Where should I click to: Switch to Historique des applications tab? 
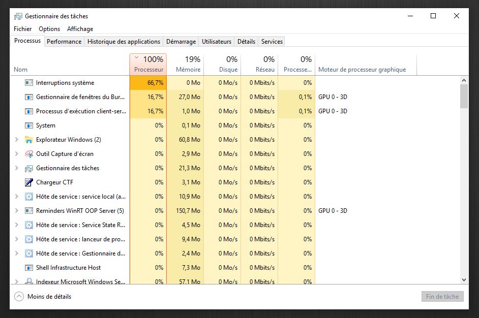124,42
